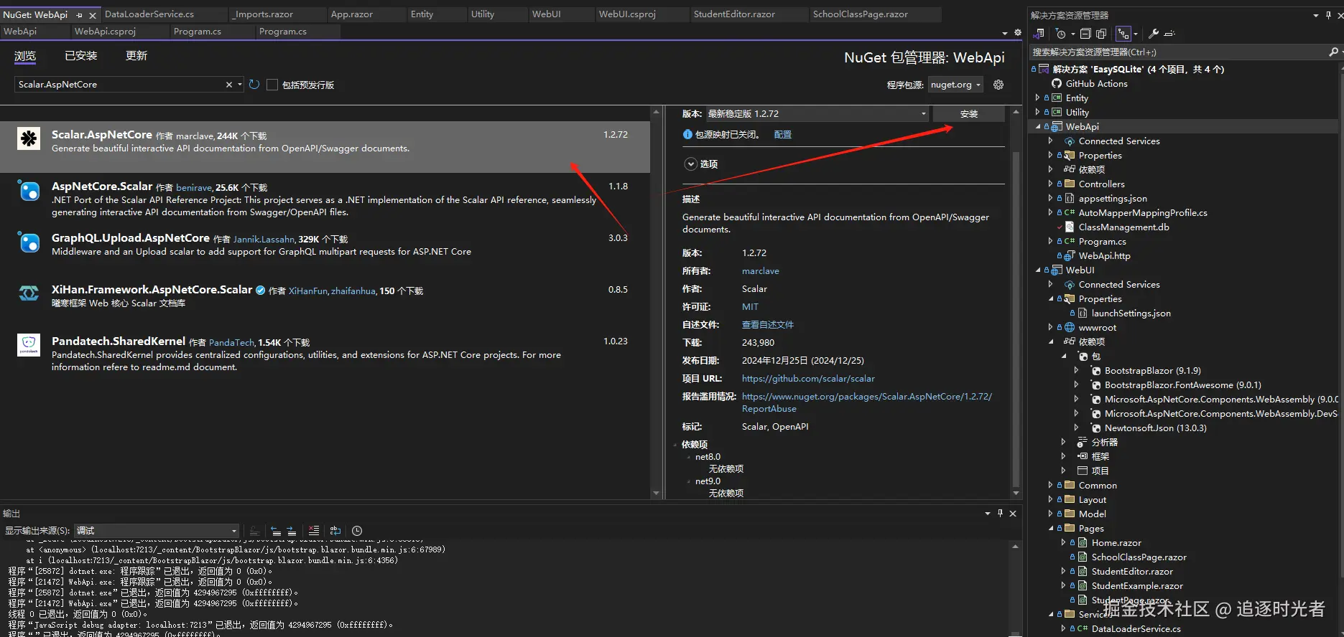Open the github.com/scalar/scalar project URL
Image resolution: width=1344 pixels, height=637 pixels.
coord(808,379)
